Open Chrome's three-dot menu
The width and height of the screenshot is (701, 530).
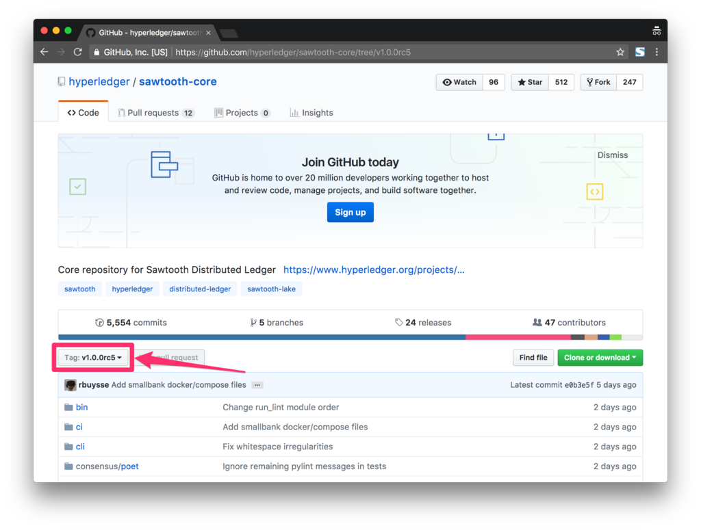coord(657,52)
